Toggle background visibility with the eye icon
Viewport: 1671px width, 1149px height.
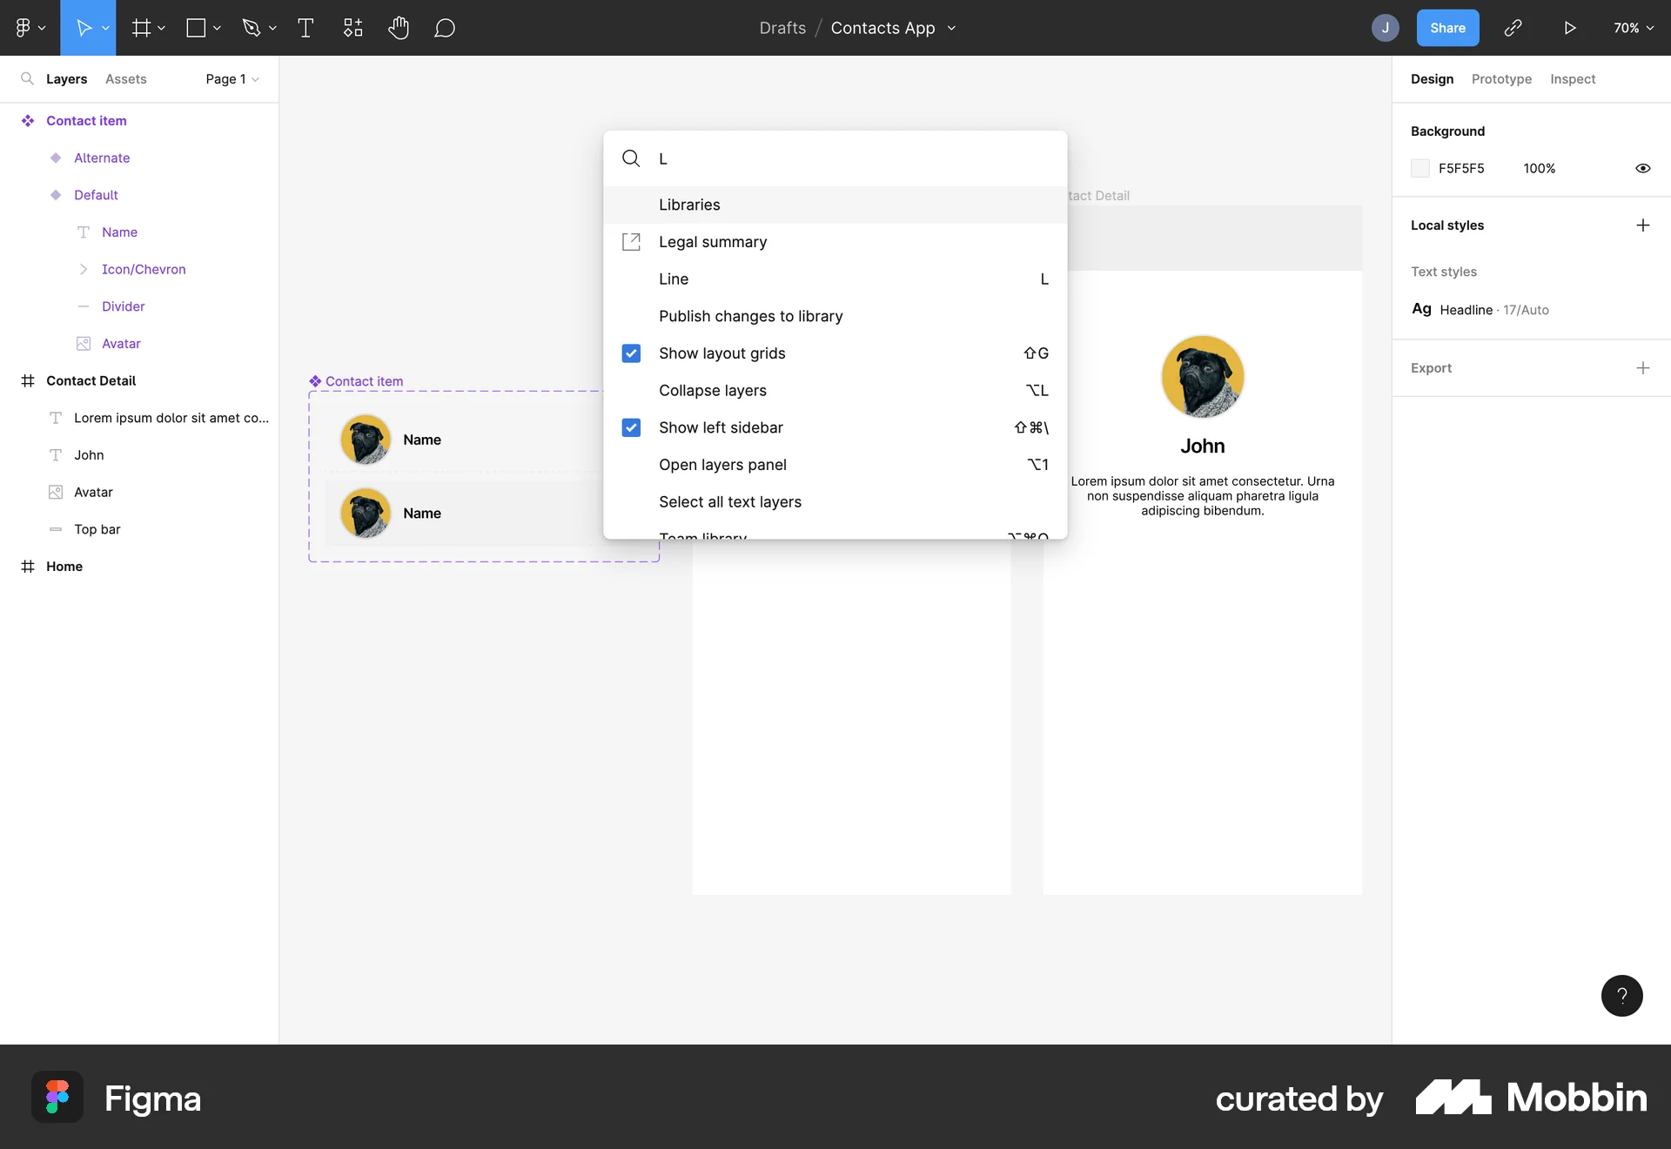[1643, 168]
